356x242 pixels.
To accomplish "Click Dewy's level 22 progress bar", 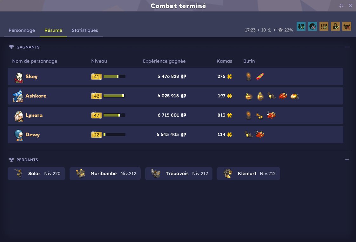I will click(x=114, y=135).
